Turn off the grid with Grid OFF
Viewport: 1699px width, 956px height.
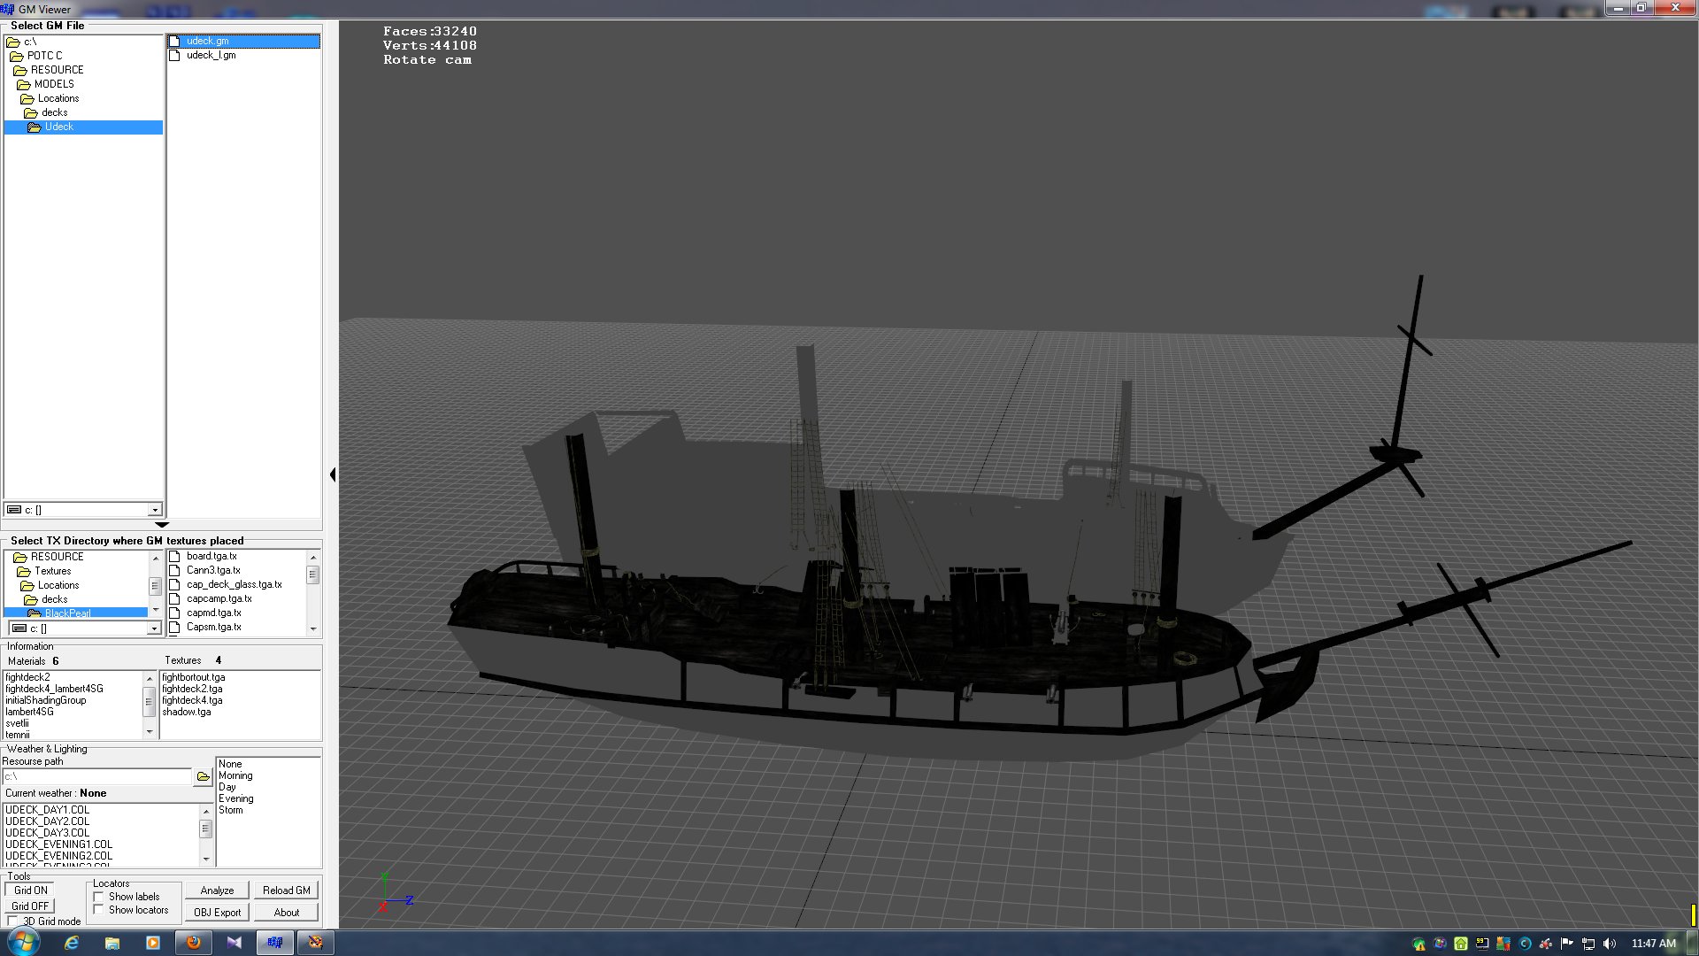click(x=30, y=907)
